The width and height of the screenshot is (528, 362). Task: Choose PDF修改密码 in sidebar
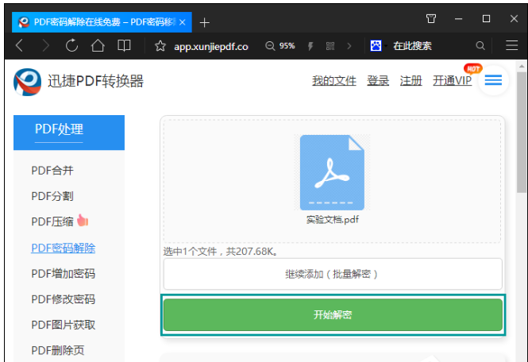point(64,299)
